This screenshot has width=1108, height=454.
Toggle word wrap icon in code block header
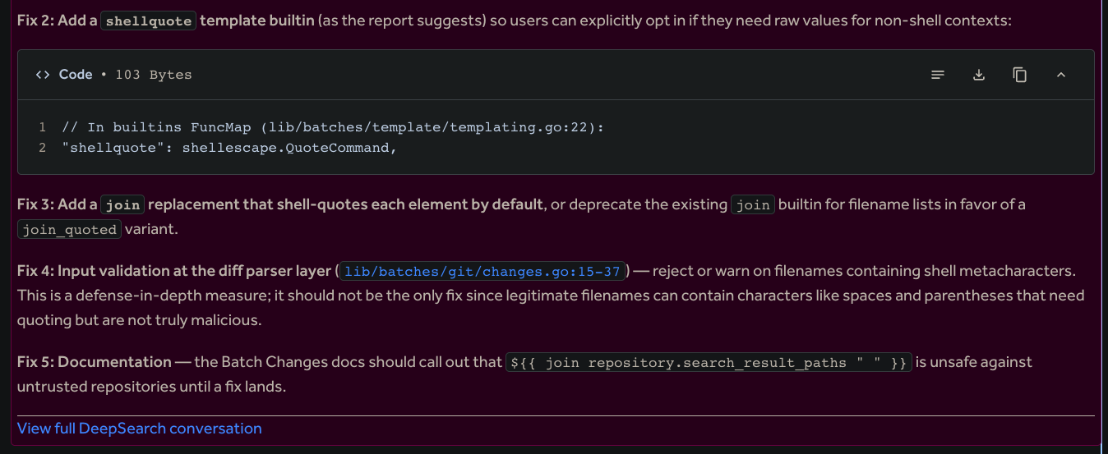938,75
